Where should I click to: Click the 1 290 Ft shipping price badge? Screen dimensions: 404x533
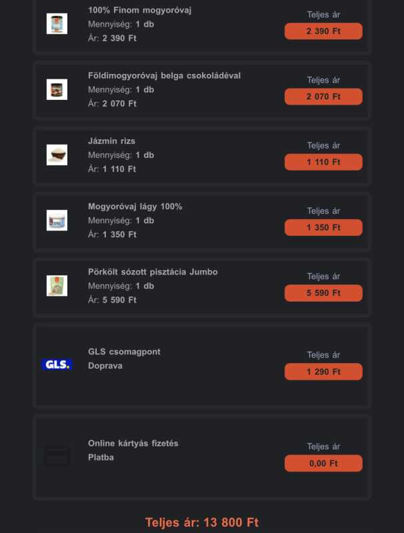[x=323, y=372]
